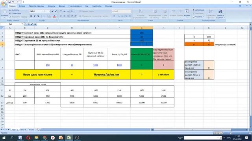Open Windows taskbar search
This screenshot has height=141, width=252.
coord(12,137)
